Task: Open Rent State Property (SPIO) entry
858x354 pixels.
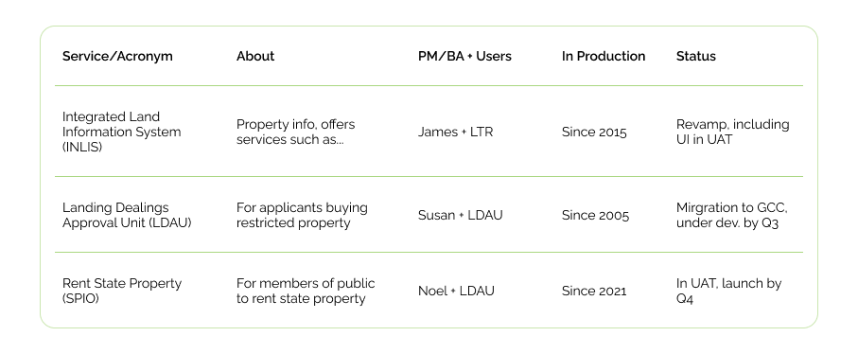Action: click(122, 291)
